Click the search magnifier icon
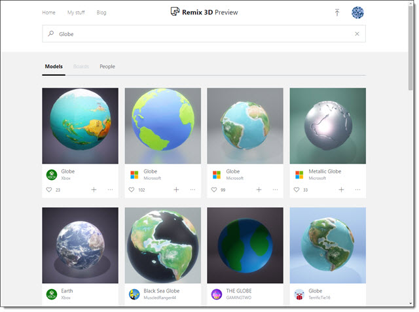The width and height of the screenshot is (419, 312). click(x=51, y=33)
